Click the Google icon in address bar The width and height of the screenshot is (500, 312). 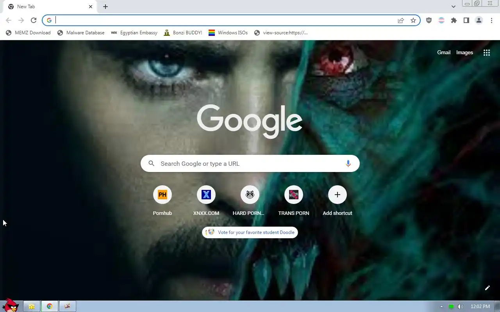tap(49, 20)
